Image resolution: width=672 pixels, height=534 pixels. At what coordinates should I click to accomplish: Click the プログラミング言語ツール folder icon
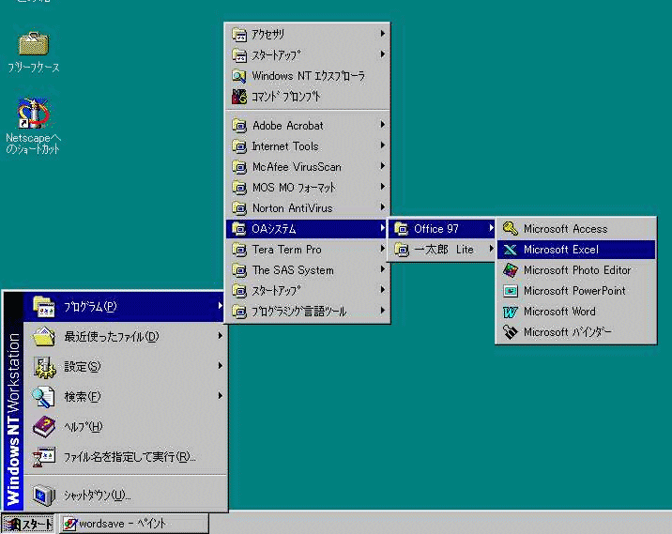(239, 312)
